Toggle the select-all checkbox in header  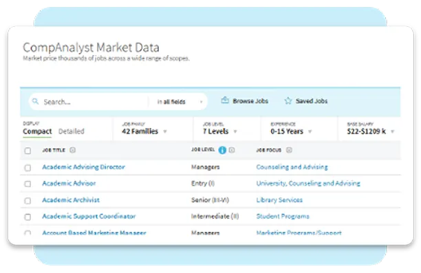coord(28,151)
